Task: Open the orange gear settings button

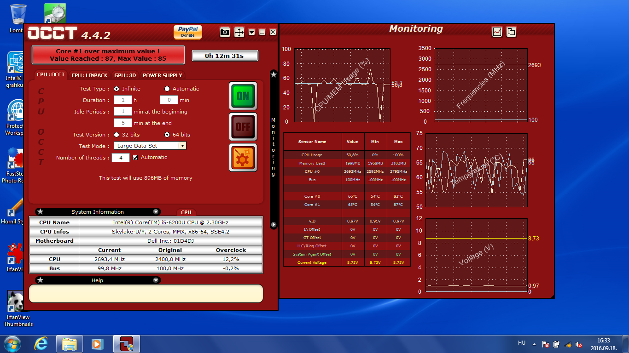Action: [x=243, y=157]
